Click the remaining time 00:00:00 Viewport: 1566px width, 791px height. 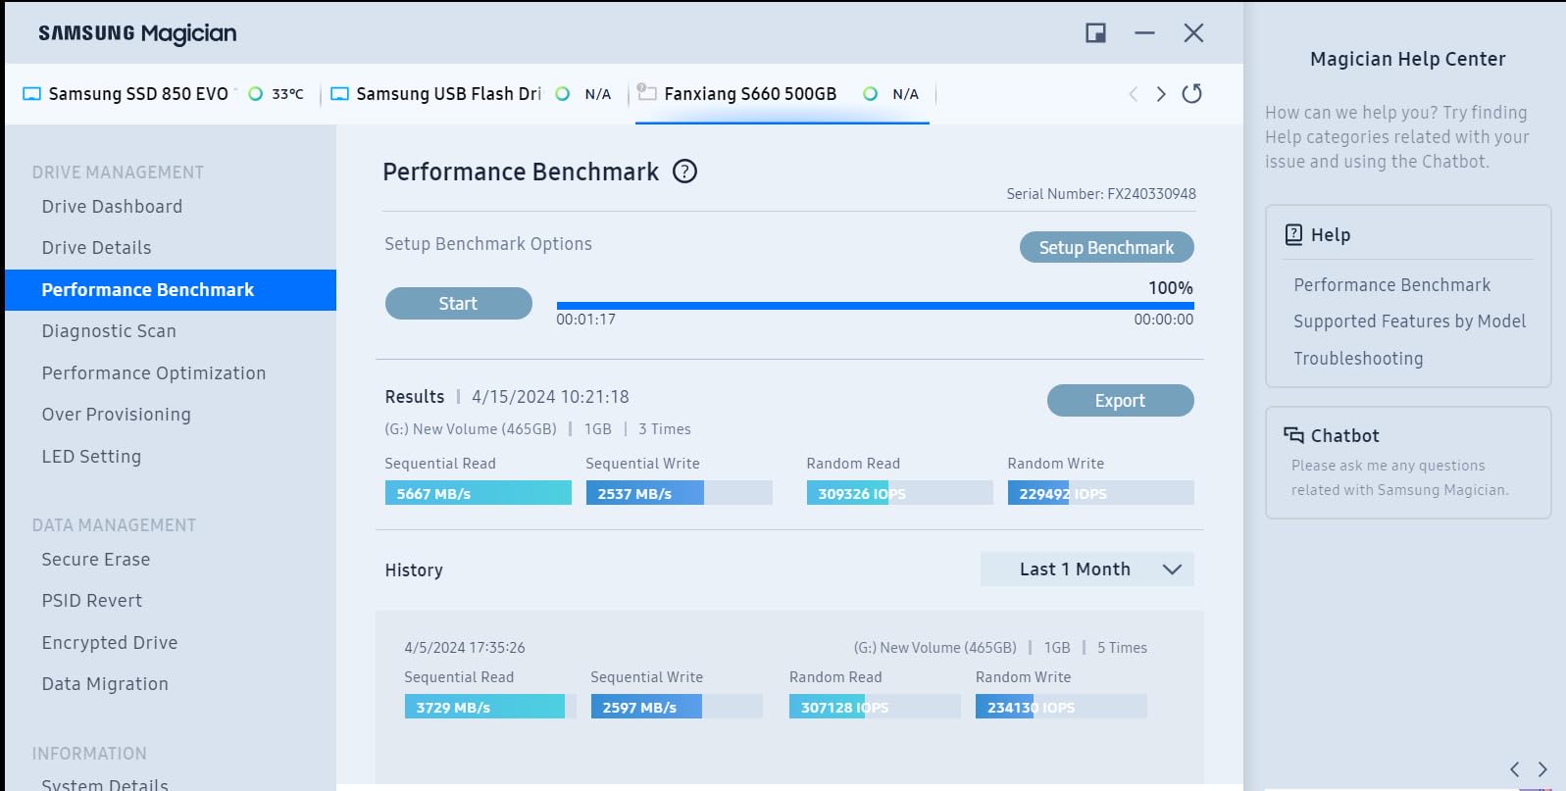coord(1164,320)
